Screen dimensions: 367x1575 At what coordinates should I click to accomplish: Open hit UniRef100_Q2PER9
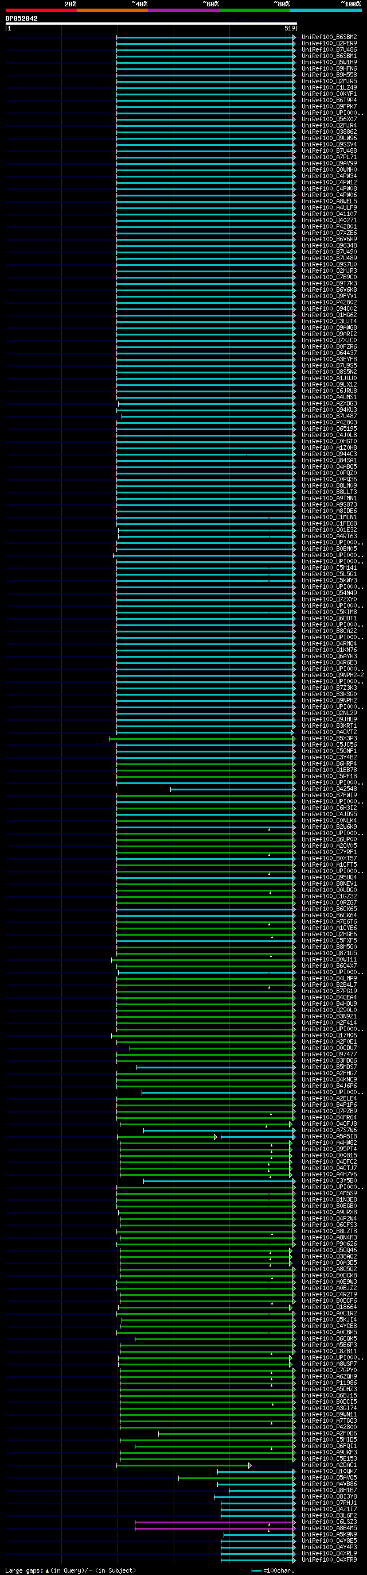329,44
